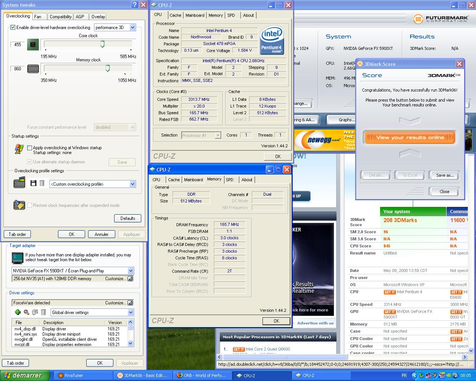Click the green plus add driver profile icon
The width and height of the screenshot is (476, 381).
(17, 313)
